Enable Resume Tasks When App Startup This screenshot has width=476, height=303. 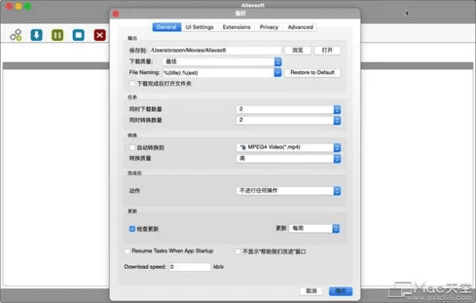coord(127,251)
